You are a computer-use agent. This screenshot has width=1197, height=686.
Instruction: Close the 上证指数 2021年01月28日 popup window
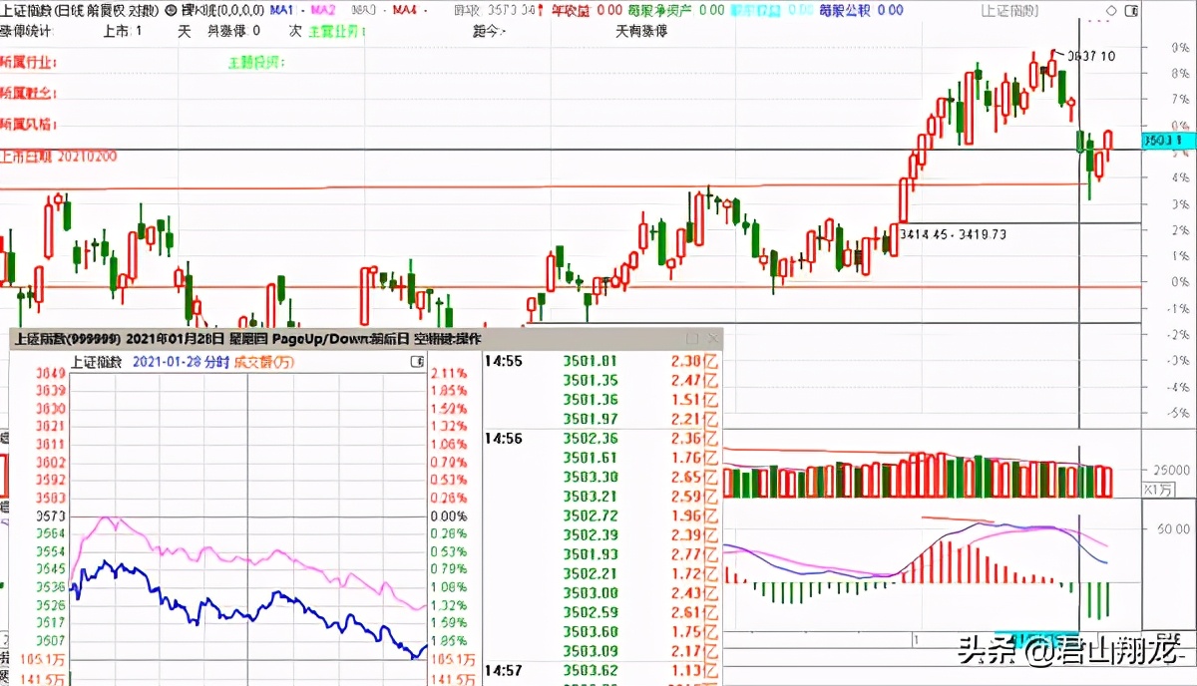712,339
